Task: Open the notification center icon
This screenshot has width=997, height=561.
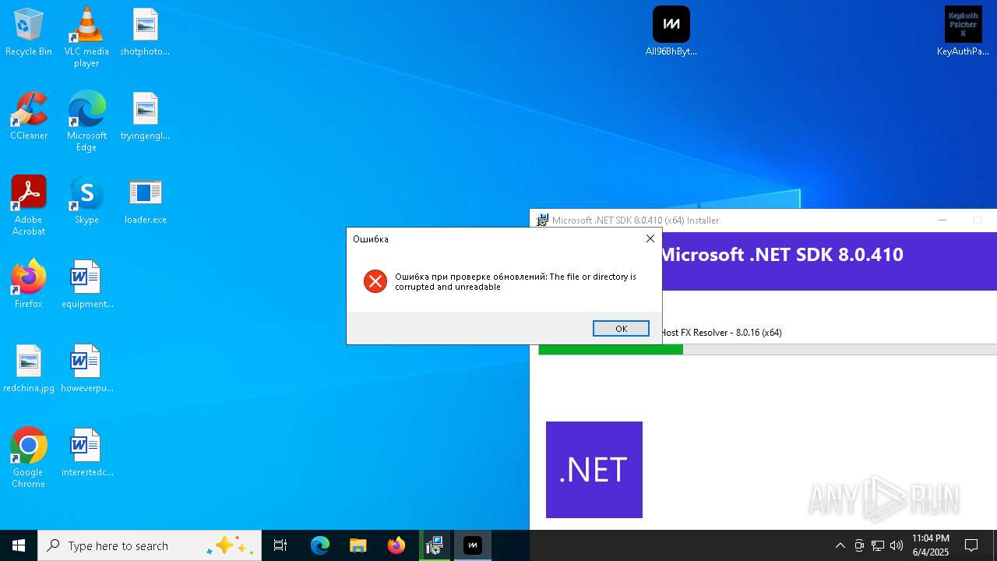Action: point(971,545)
